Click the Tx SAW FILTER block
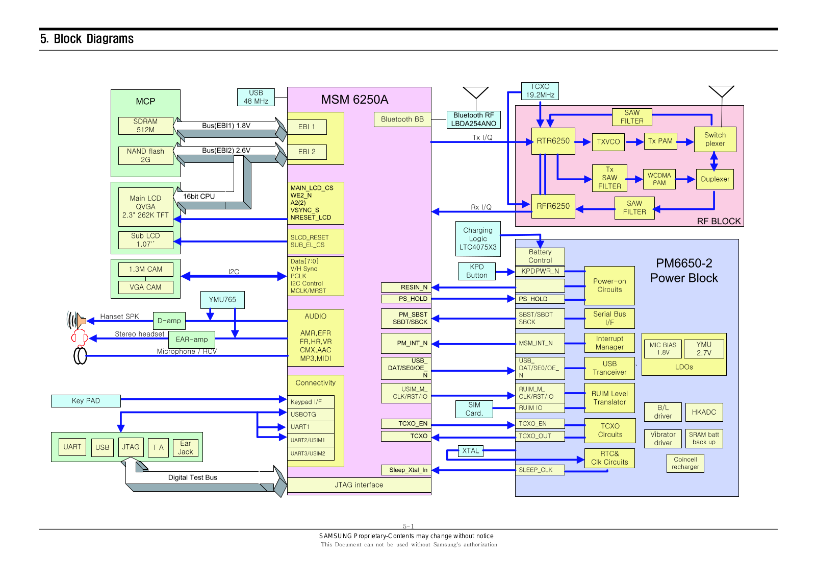The width and height of the screenshot is (816, 578). pyautogui.click(x=609, y=178)
